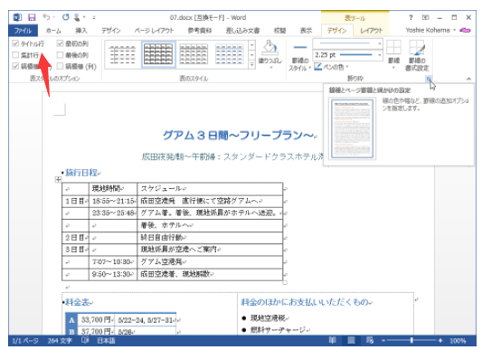Show the previous row of table styles
Viewport: 482px width, 350px height.
click(251, 45)
